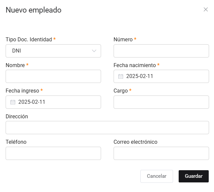Viewport: 214px width, 192px height.
Task: Click calendar icon in Fecha nacimiento
Action: click(121, 76)
